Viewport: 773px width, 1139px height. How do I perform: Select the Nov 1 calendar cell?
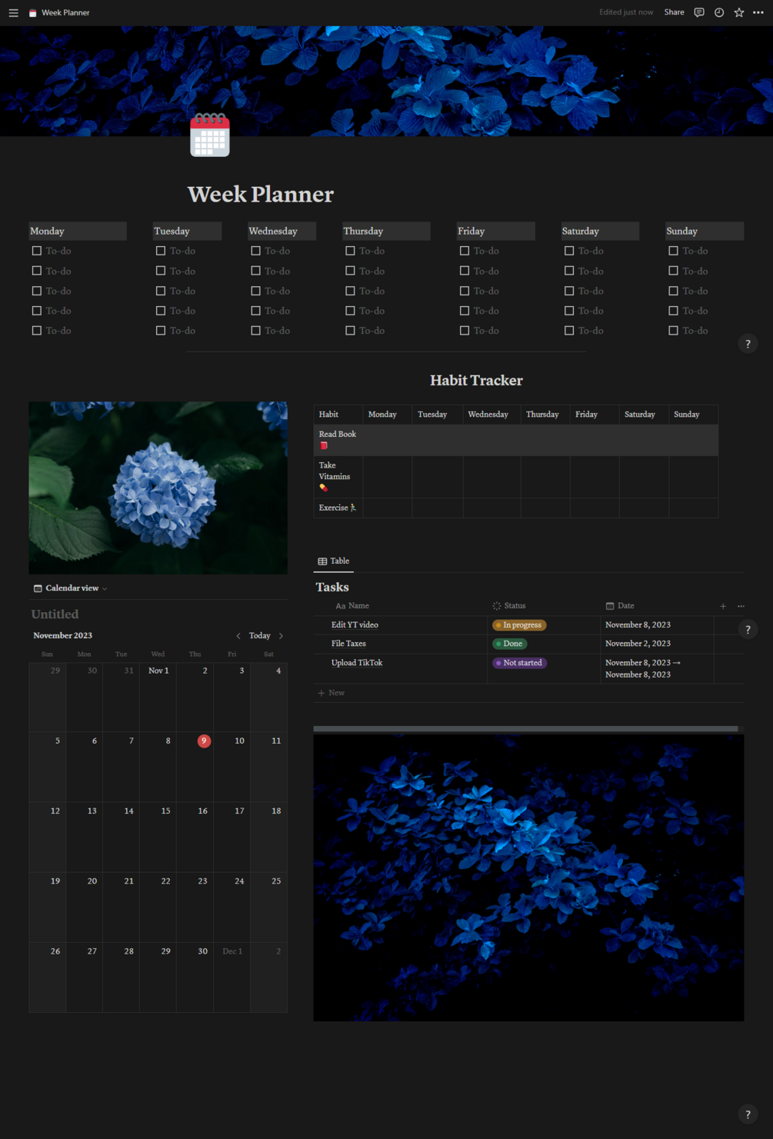pos(158,697)
